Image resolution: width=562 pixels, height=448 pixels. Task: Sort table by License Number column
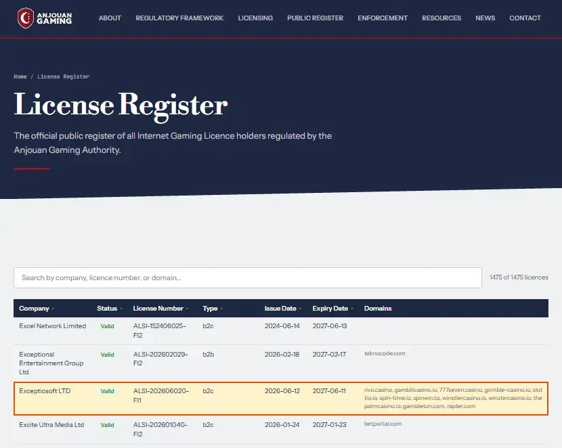(160, 309)
